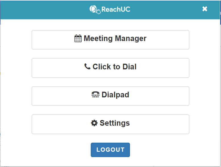This screenshot has width=221, height=167.
Task: Open Click to Dial
Action: pyautogui.click(x=110, y=68)
